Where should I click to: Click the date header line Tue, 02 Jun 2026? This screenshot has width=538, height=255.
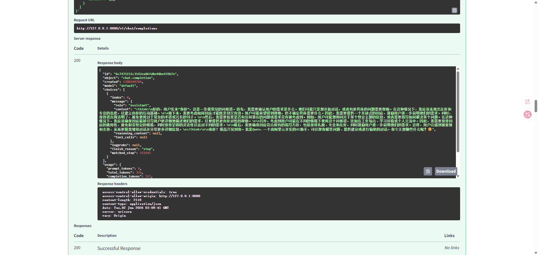click(136, 208)
